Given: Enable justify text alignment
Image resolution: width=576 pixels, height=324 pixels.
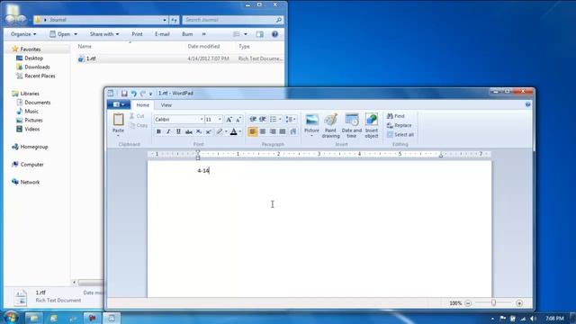Looking at the screenshot, I should (x=283, y=131).
